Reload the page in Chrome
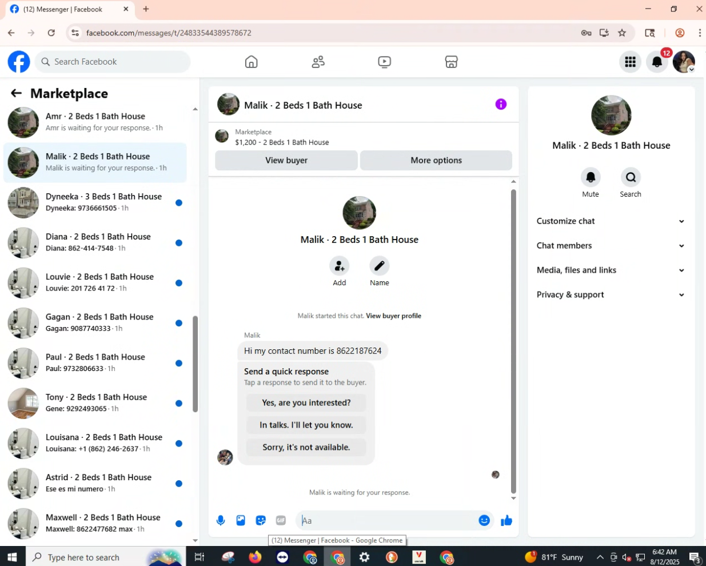The width and height of the screenshot is (706, 566). pyautogui.click(x=51, y=33)
